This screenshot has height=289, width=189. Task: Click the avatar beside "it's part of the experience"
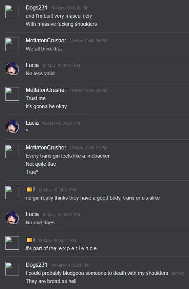[x=12, y=243]
